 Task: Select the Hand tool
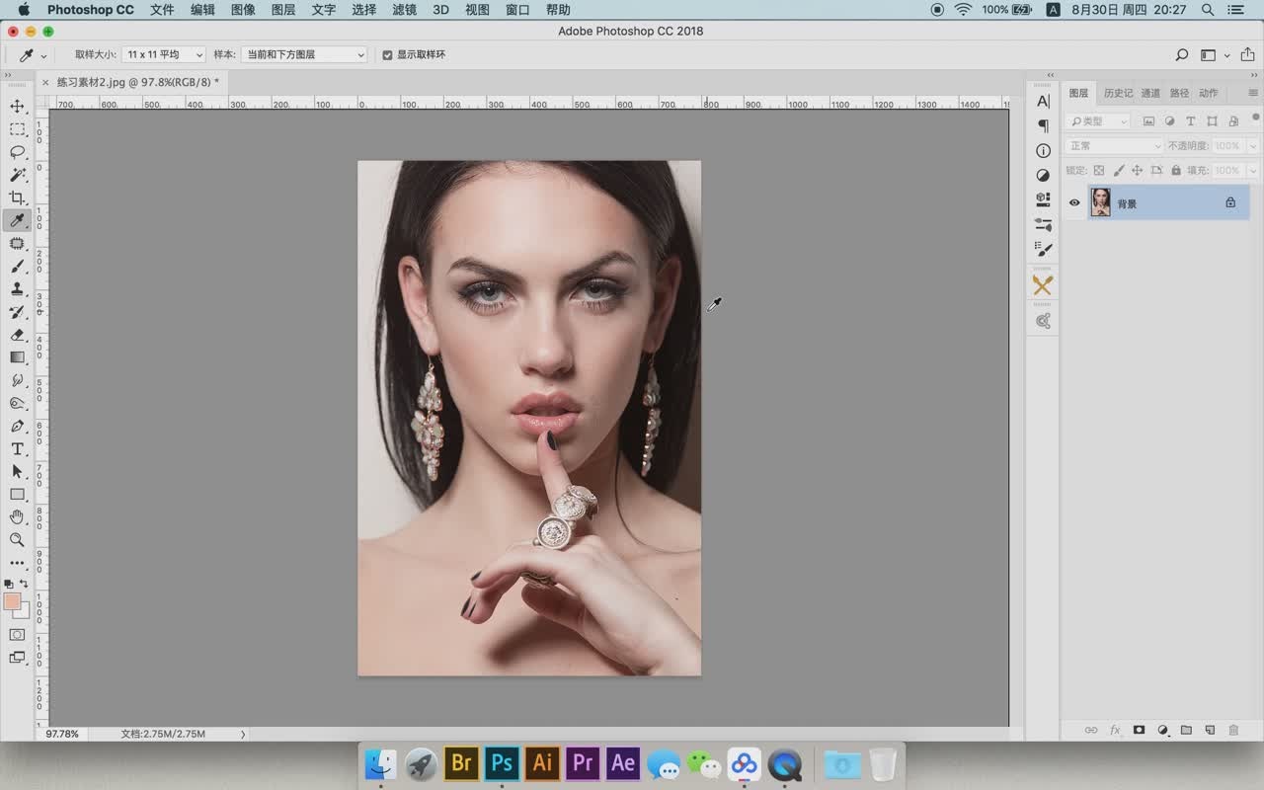[x=17, y=517]
